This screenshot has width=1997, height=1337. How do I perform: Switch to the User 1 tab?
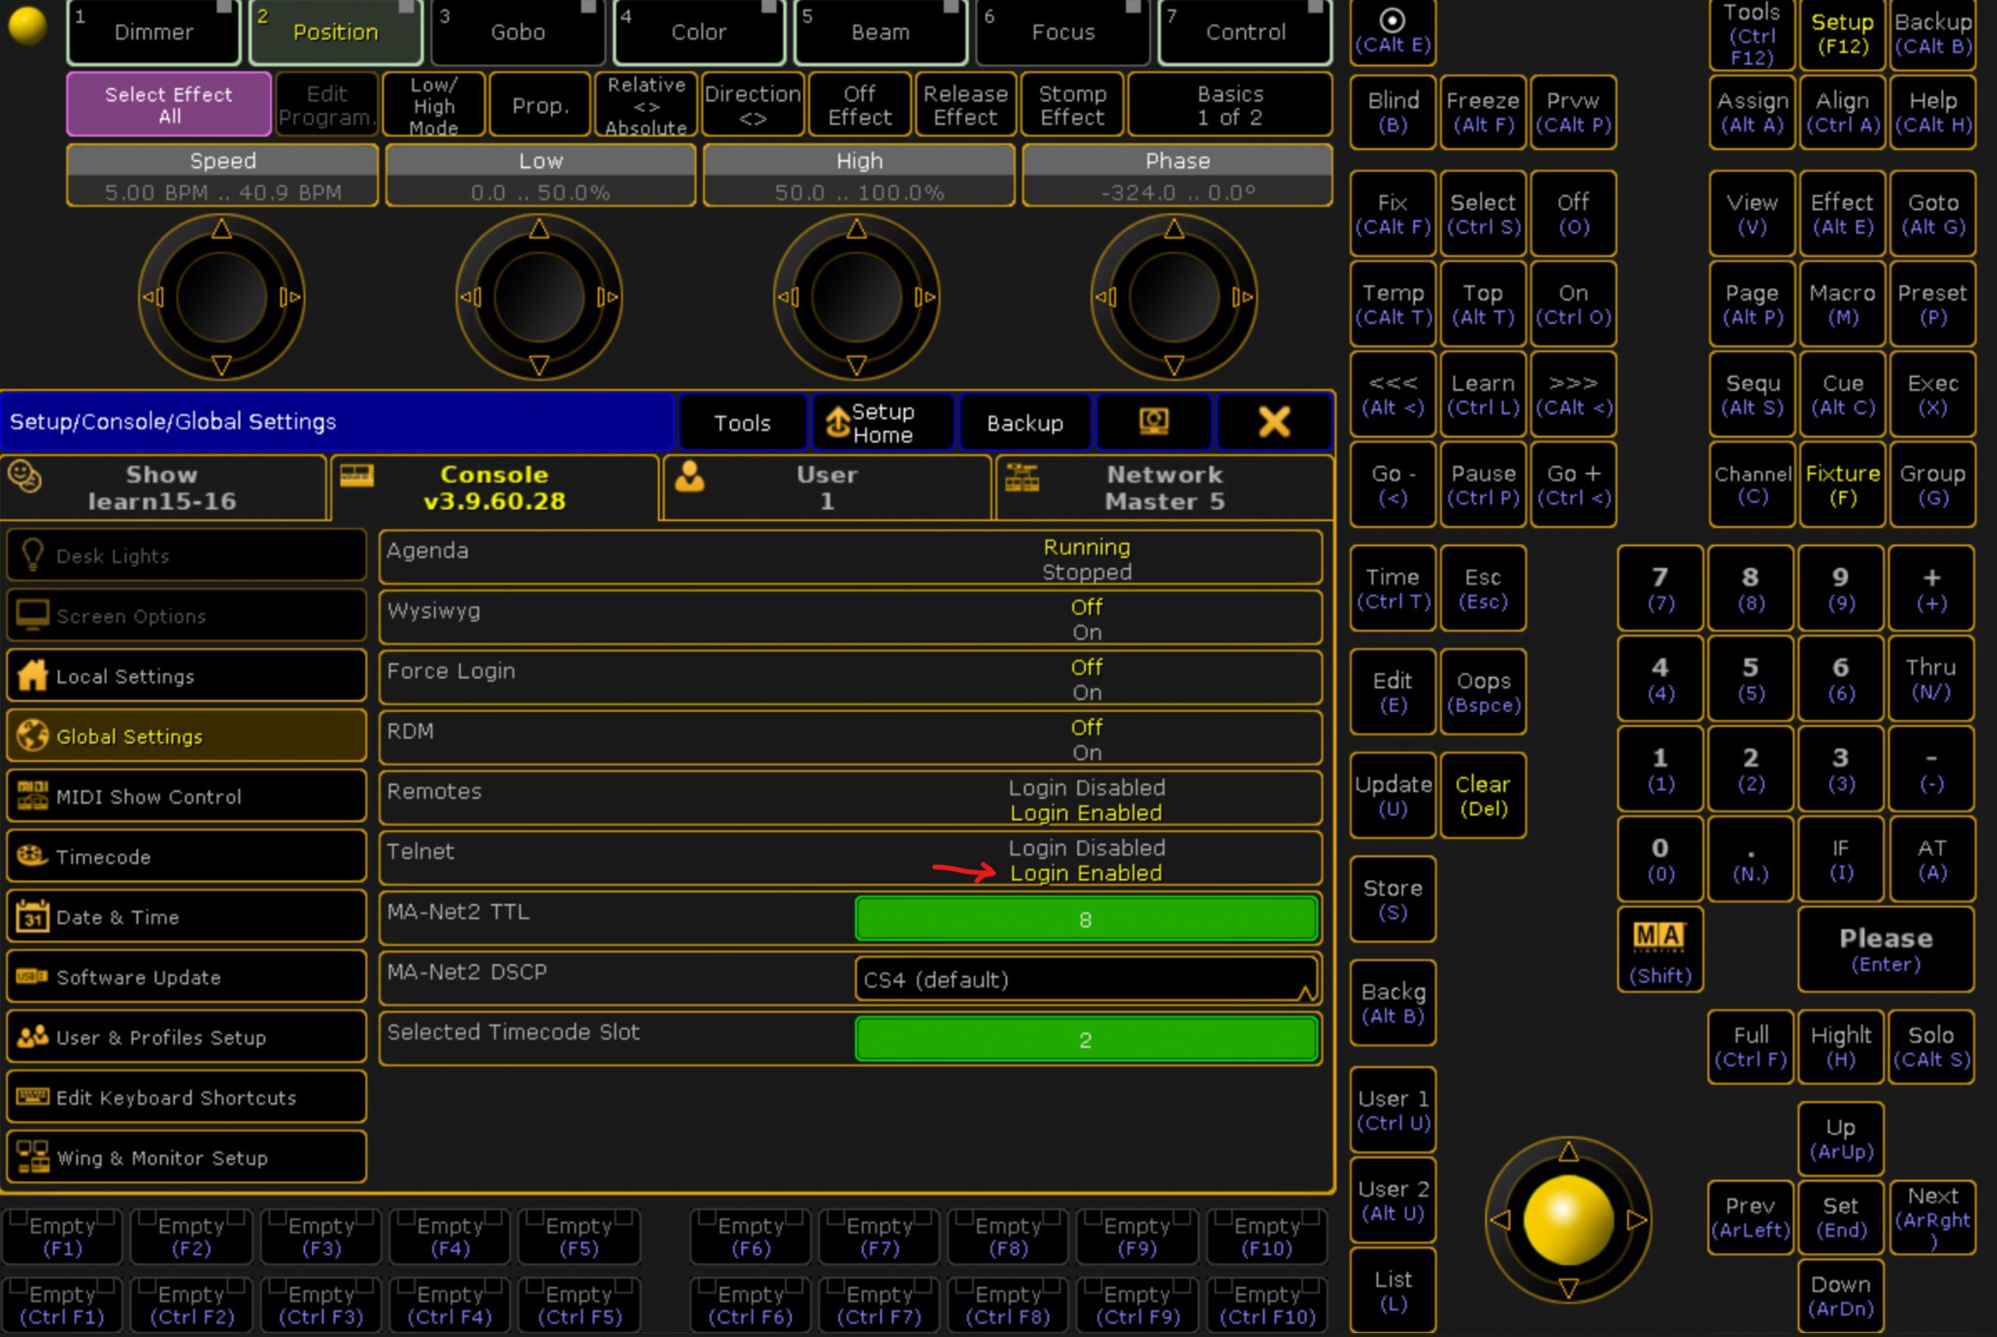[827, 487]
